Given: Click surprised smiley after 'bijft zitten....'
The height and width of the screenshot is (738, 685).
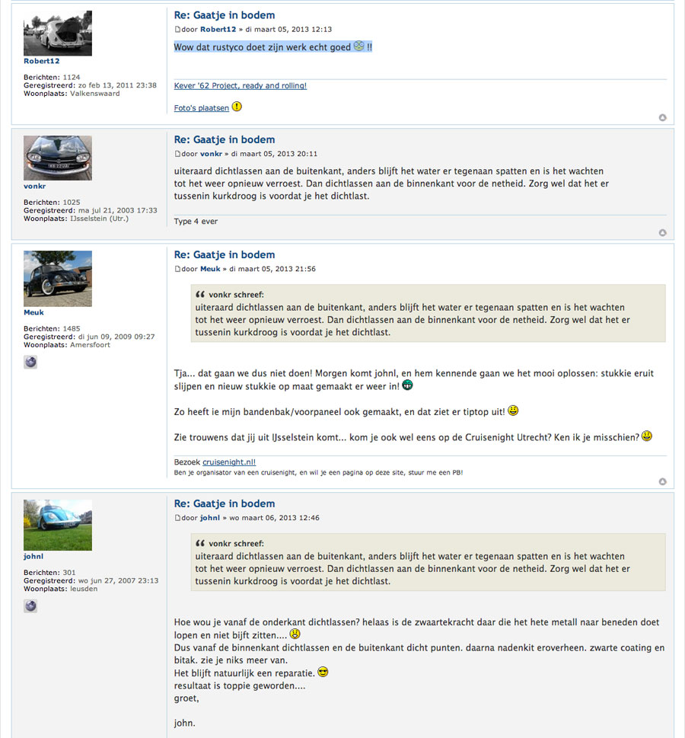Looking at the screenshot, I should tap(295, 634).
